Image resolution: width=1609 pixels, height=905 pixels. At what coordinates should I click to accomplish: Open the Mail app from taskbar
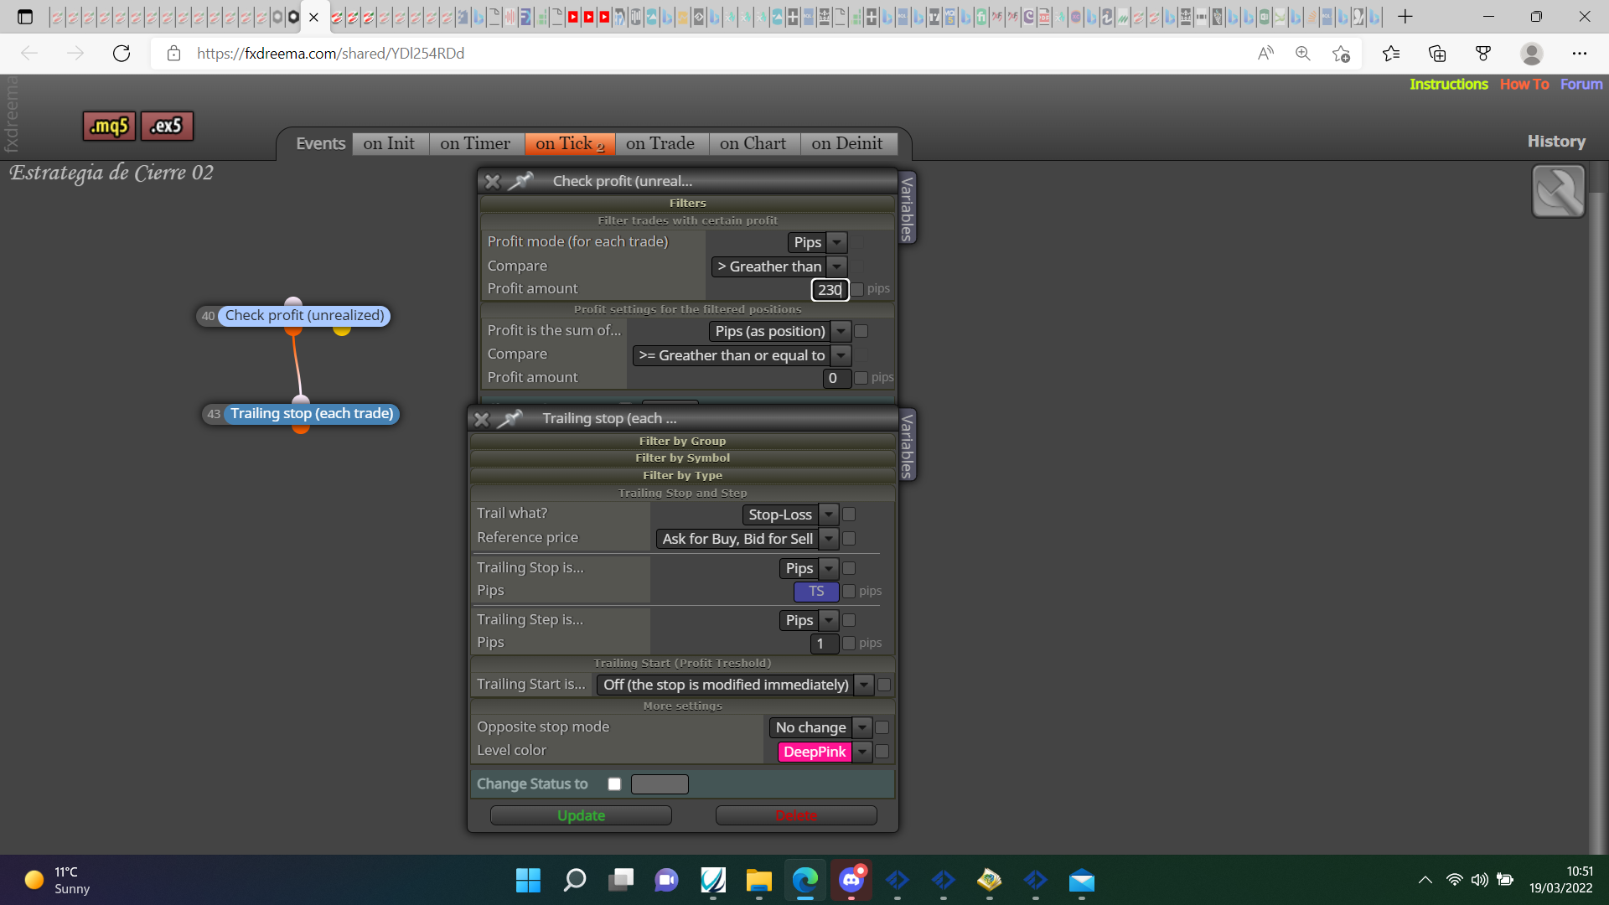[1082, 881]
